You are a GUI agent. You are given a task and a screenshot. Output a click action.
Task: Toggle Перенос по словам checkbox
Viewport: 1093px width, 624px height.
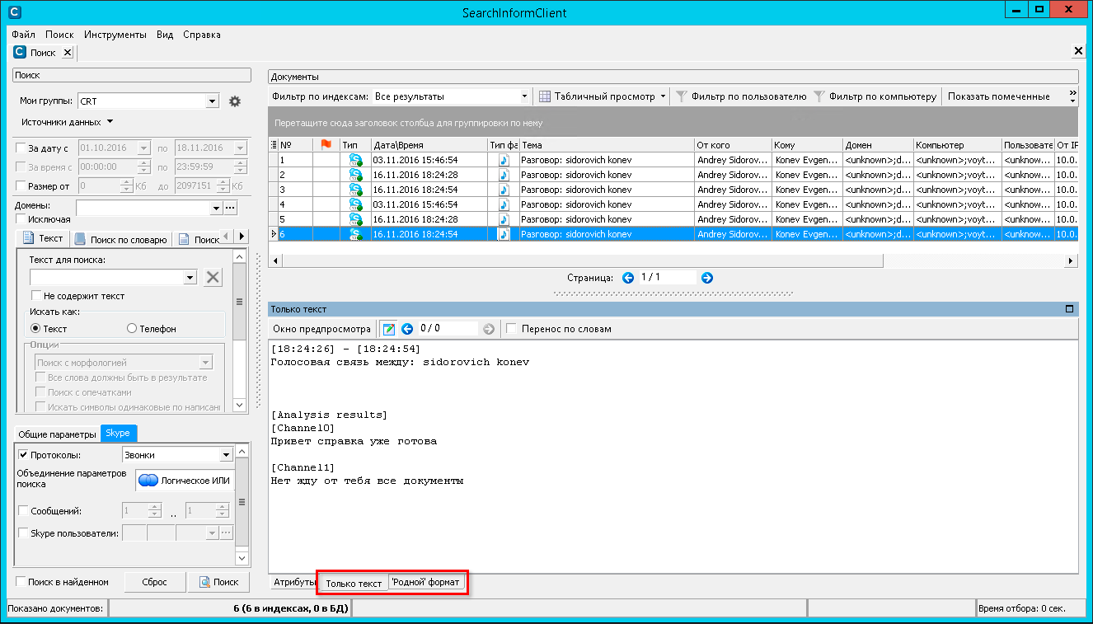pos(511,329)
